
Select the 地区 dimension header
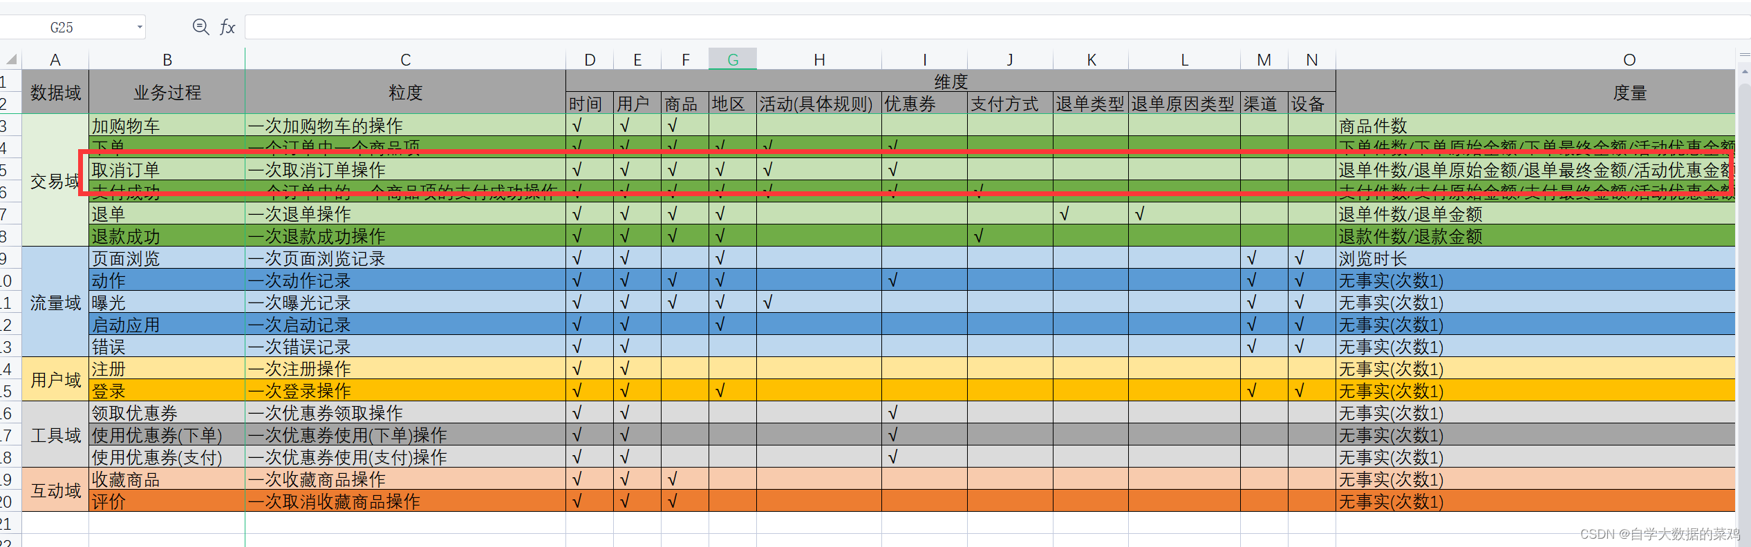tap(733, 103)
